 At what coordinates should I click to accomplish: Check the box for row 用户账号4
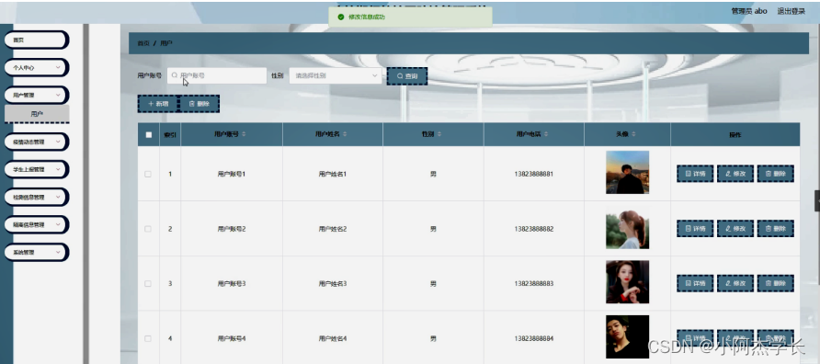(148, 339)
